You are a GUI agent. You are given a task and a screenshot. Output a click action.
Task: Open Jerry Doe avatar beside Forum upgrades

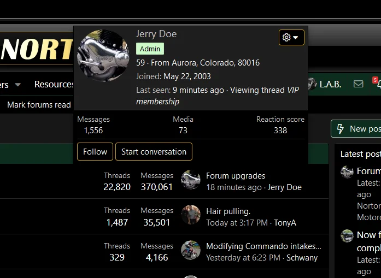click(191, 181)
